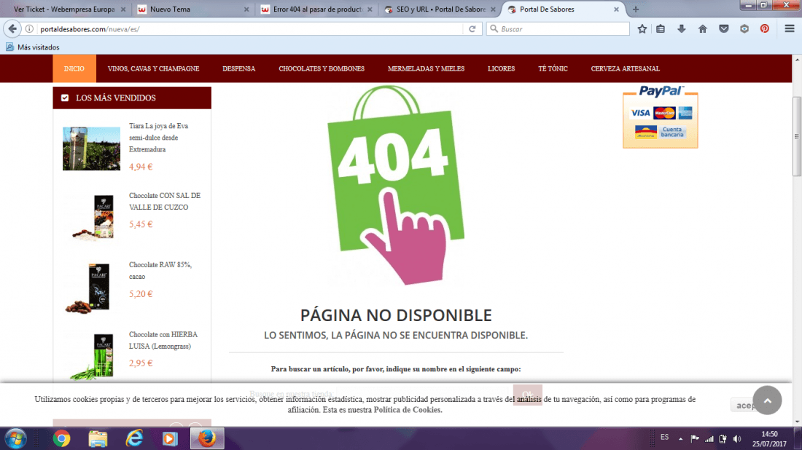Switch to the Error 404 tab
Image resolution: width=802 pixels, height=450 pixels.
(316, 9)
